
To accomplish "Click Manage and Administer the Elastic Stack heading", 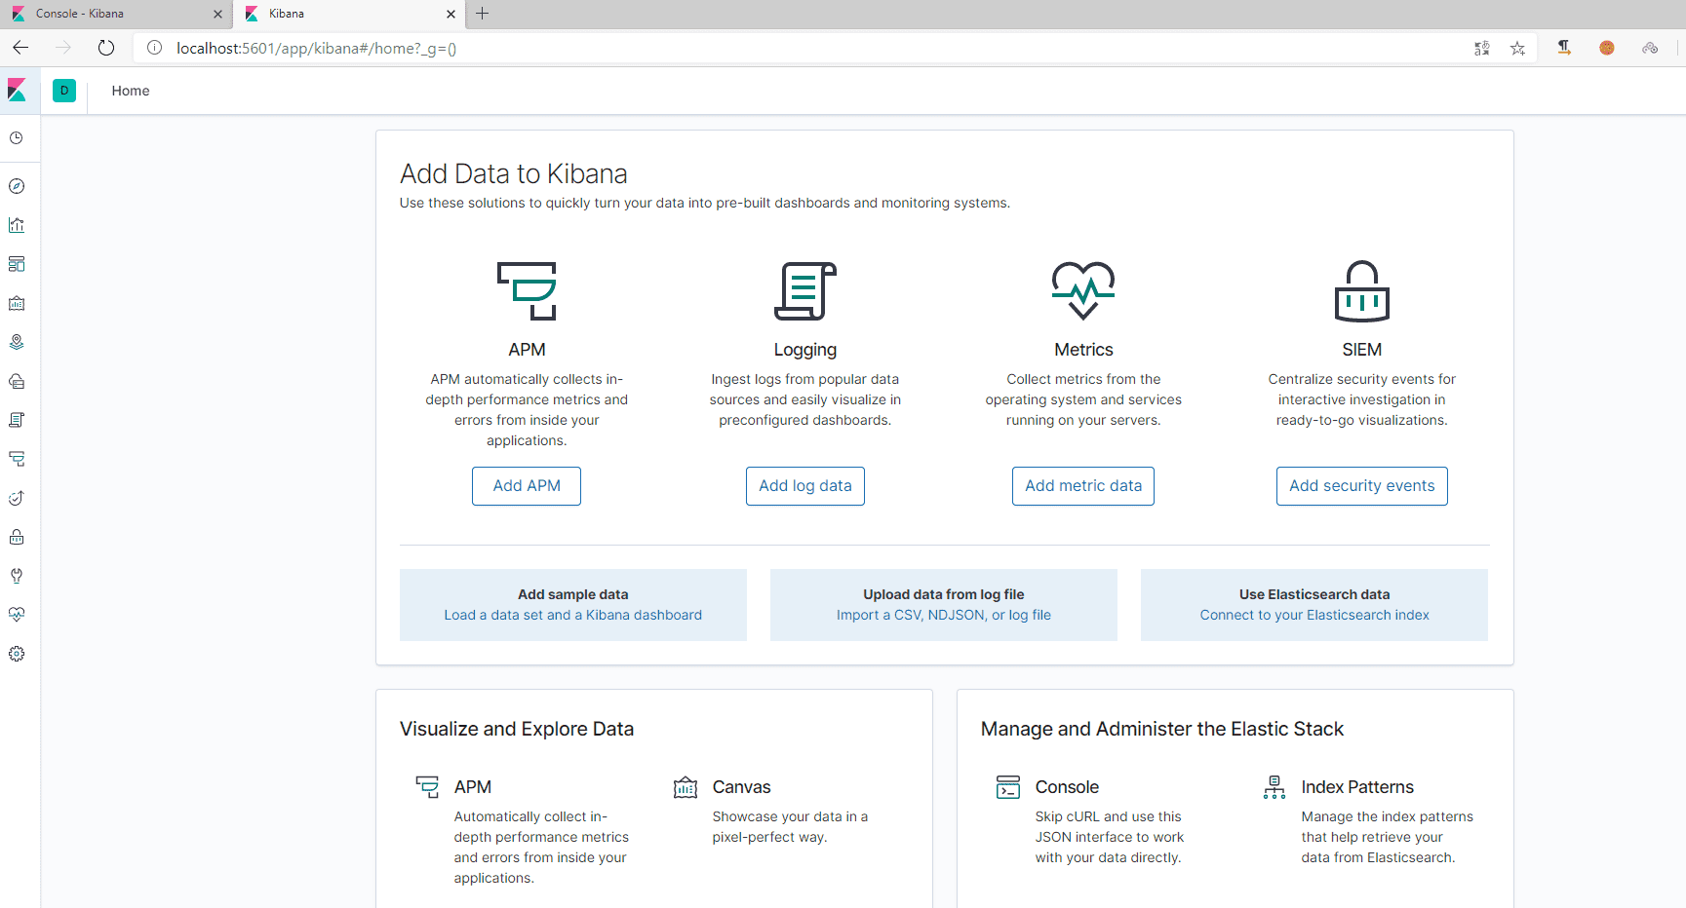I will pyautogui.click(x=1162, y=729).
